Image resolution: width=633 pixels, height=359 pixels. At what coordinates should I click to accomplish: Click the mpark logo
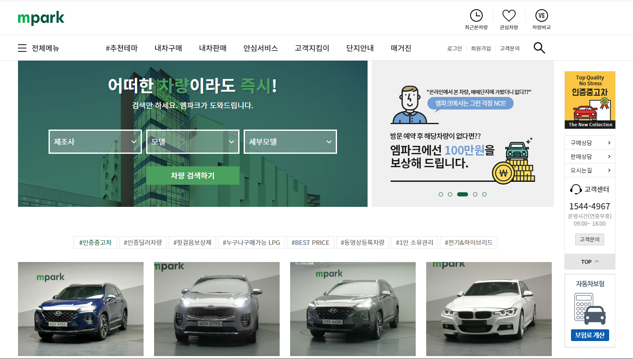pyautogui.click(x=41, y=18)
